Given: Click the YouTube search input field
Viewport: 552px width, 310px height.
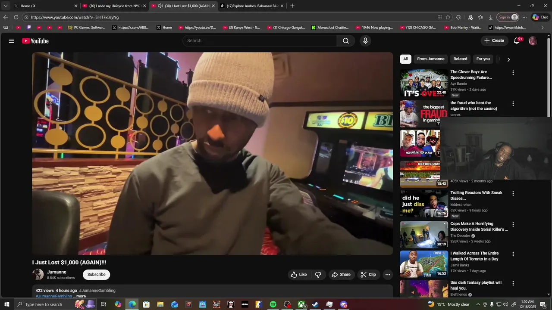Looking at the screenshot, I should 260,41.
